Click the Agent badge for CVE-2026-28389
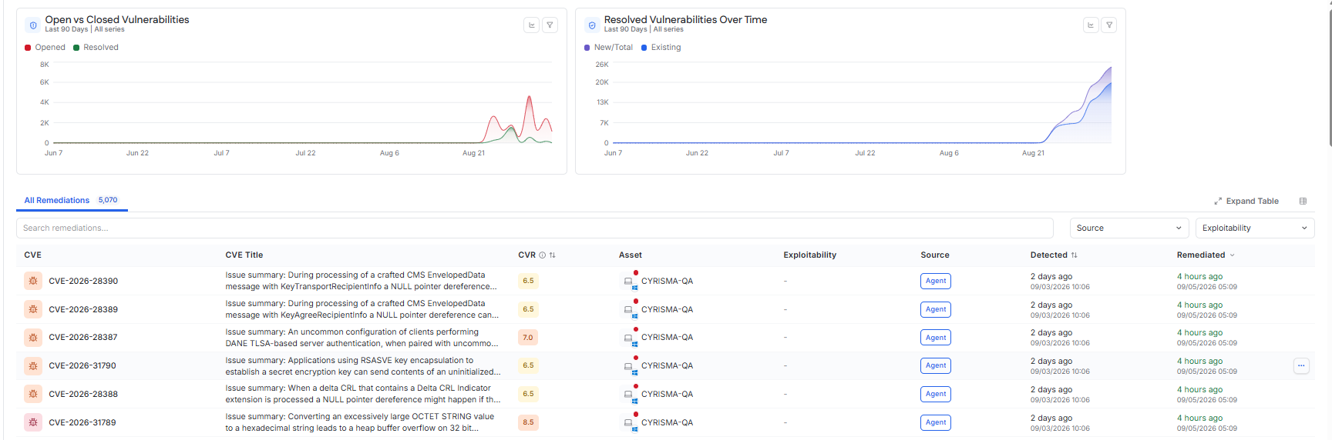The width and height of the screenshot is (1332, 440). coord(936,309)
